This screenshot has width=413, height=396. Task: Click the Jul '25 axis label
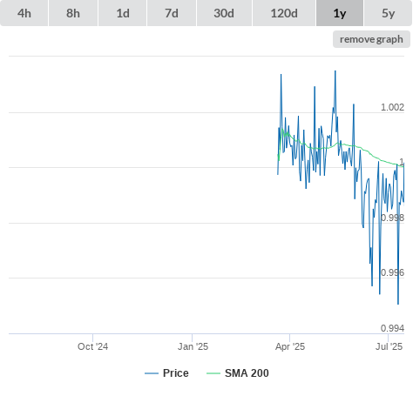[x=389, y=346]
